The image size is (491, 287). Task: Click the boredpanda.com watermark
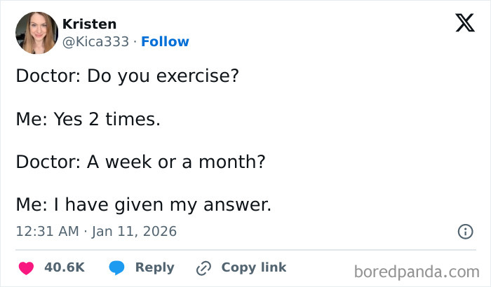tap(417, 271)
